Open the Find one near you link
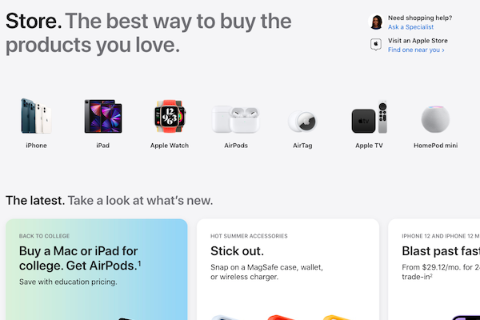Image resolution: width=480 pixels, height=320 pixels. coord(416,50)
